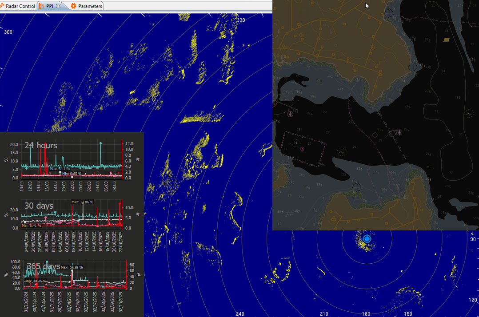
Task: Click the Min 6.41 % label
Action: click(x=31, y=226)
